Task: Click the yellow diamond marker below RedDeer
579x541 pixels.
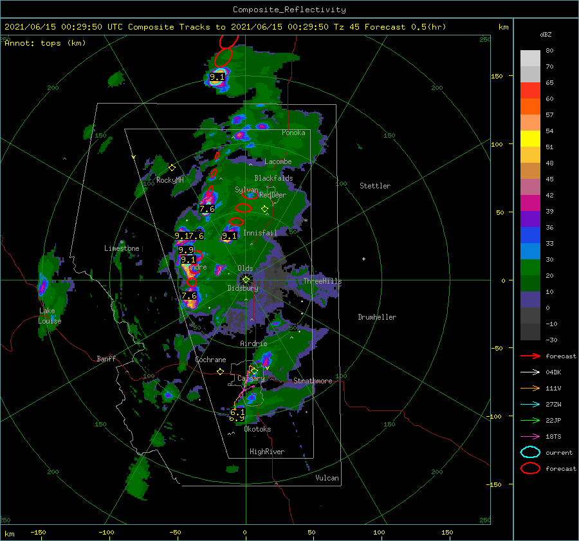Action: (265, 209)
